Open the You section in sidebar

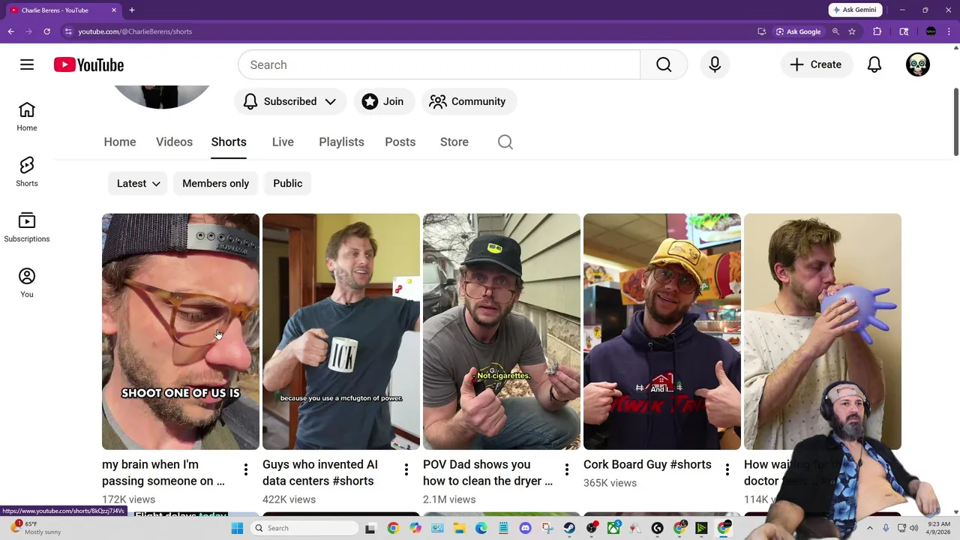(27, 283)
